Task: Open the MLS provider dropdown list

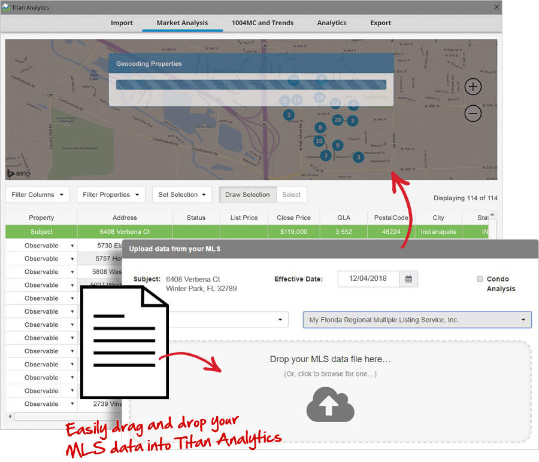Action: click(x=417, y=320)
